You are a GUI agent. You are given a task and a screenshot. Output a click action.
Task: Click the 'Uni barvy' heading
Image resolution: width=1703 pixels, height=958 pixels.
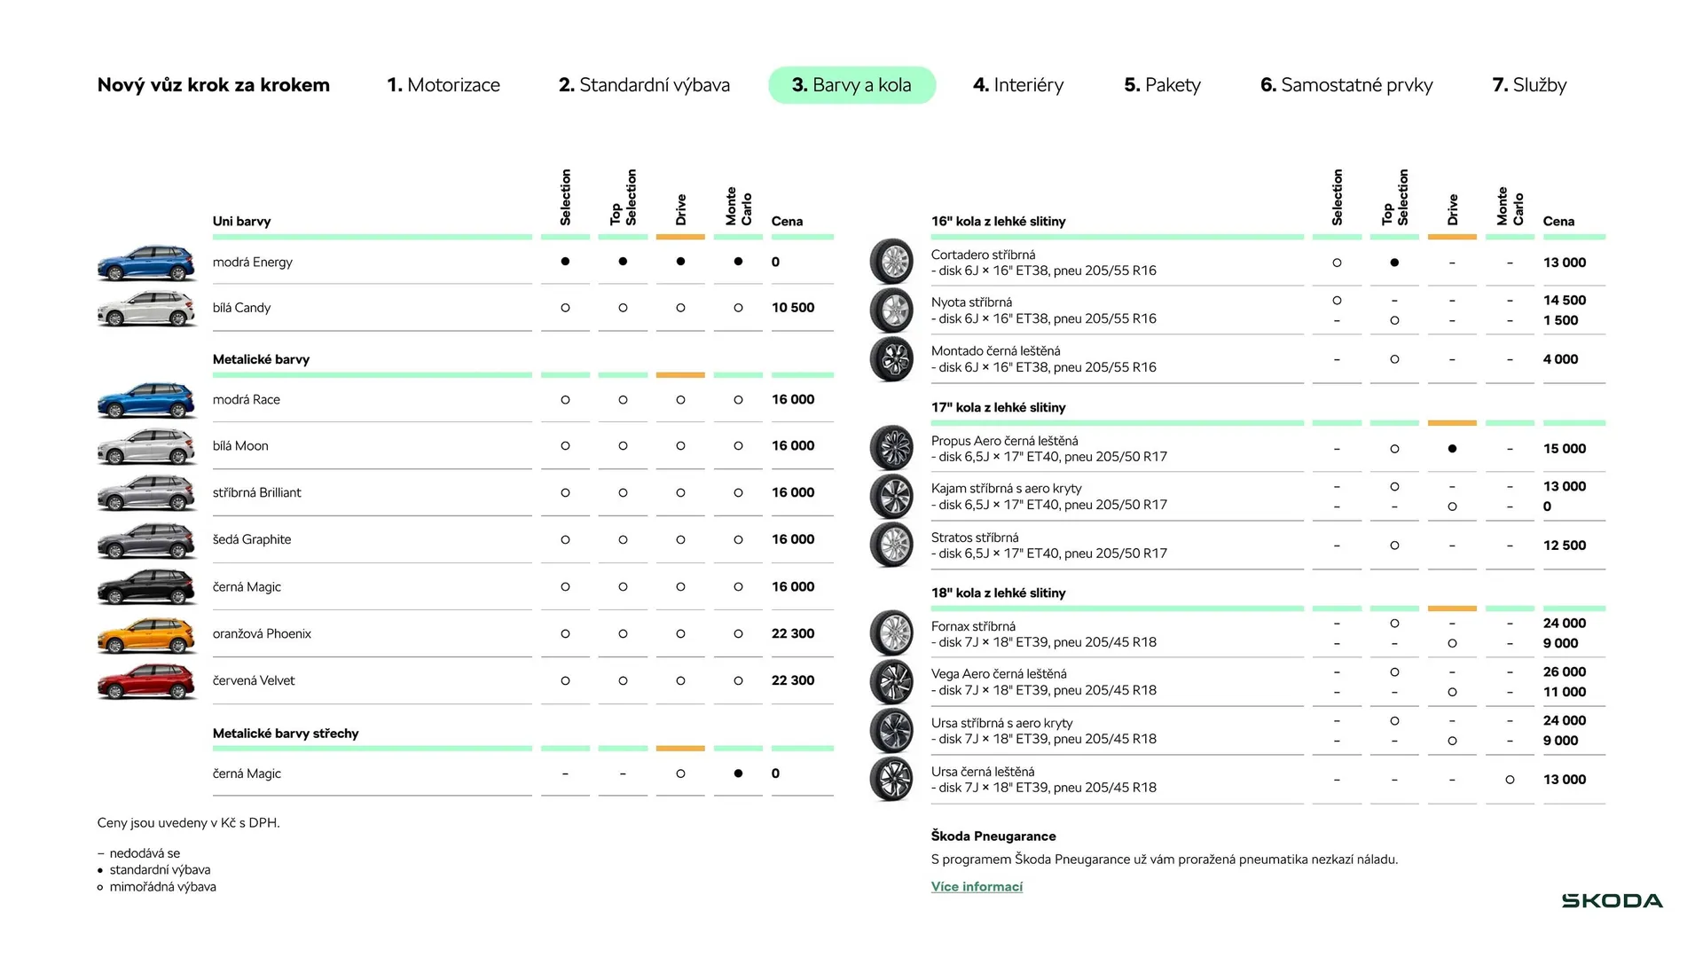coord(241,221)
